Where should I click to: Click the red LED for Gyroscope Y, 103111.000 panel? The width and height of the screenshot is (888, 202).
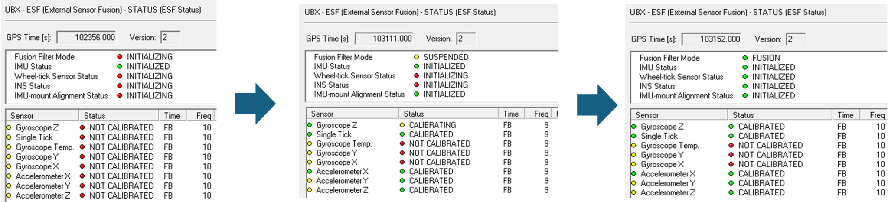click(x=402, y=153)
